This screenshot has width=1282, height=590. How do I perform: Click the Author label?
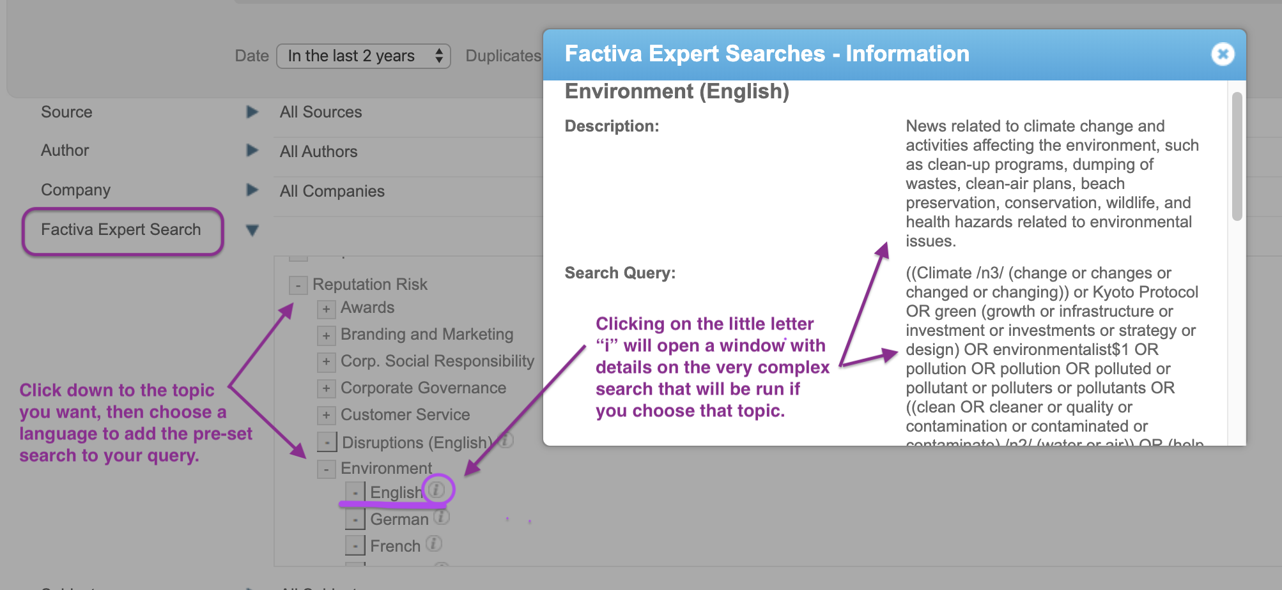point(65,151)
